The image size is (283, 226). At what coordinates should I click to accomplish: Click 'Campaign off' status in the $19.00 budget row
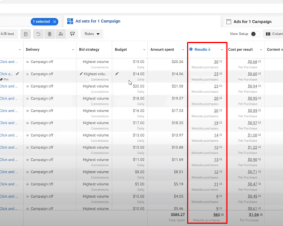tap(42, 62)
